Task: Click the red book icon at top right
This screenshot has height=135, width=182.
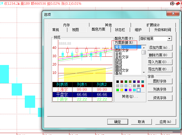Action: (x=178, y=3)
